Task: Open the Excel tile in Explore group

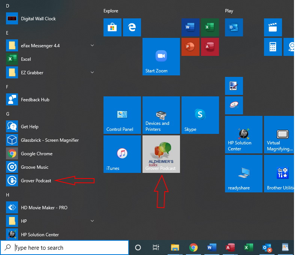Action: [210, 27]
